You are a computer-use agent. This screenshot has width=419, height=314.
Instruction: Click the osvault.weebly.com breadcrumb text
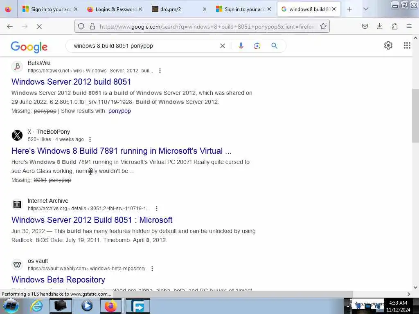click(x=87, y=269)
